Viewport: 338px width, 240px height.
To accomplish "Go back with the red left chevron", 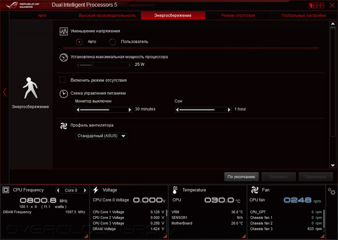I will 5,93.
